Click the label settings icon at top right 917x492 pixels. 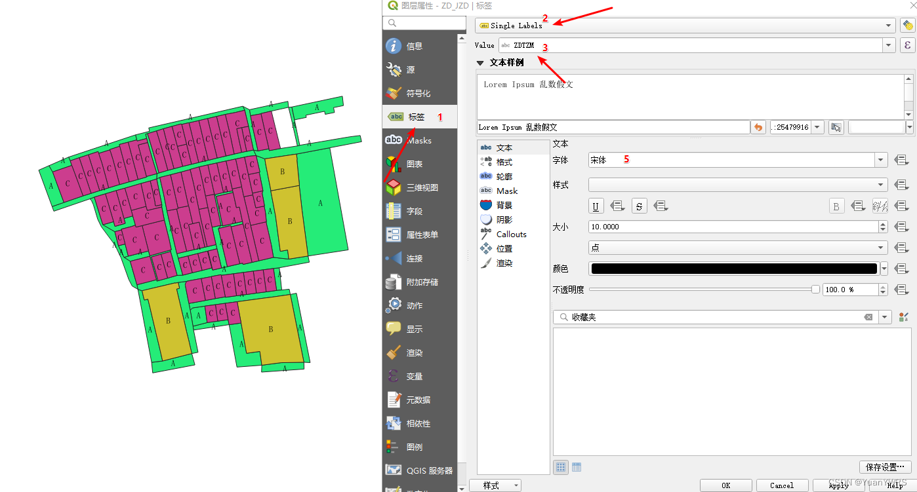tap(908, 26)
